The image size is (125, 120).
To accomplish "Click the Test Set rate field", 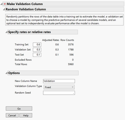I will tap(37, 55).
